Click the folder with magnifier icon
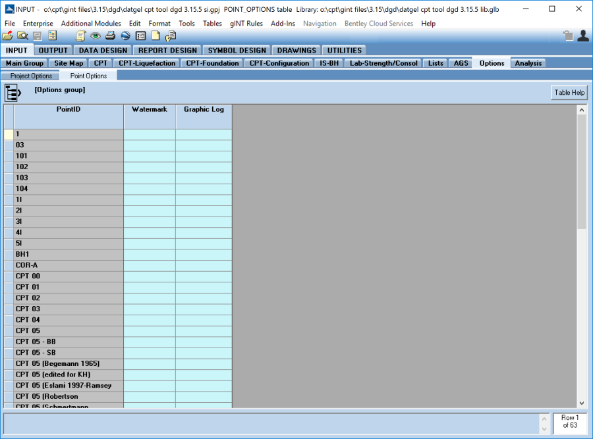 point(22,36)
